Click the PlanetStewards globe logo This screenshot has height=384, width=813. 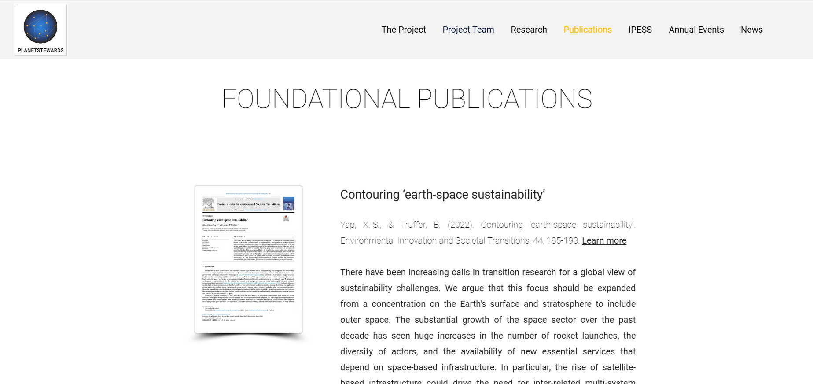click(40, 30)
